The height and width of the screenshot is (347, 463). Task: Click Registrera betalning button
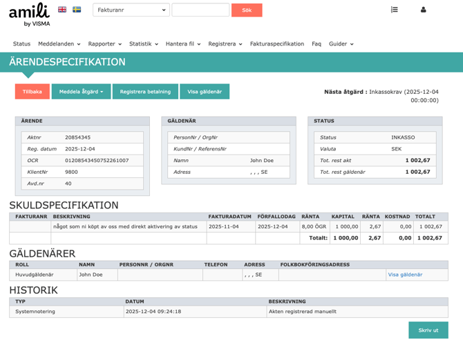pyautogui.click(x=145, y=92)
